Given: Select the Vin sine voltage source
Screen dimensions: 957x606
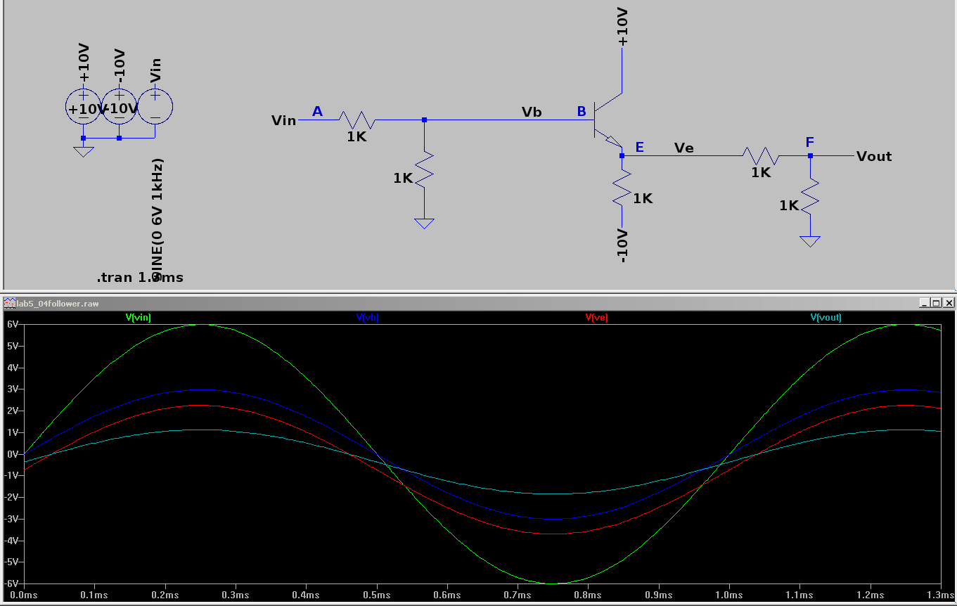Looking at the screenshot, I should click(155, 108).
